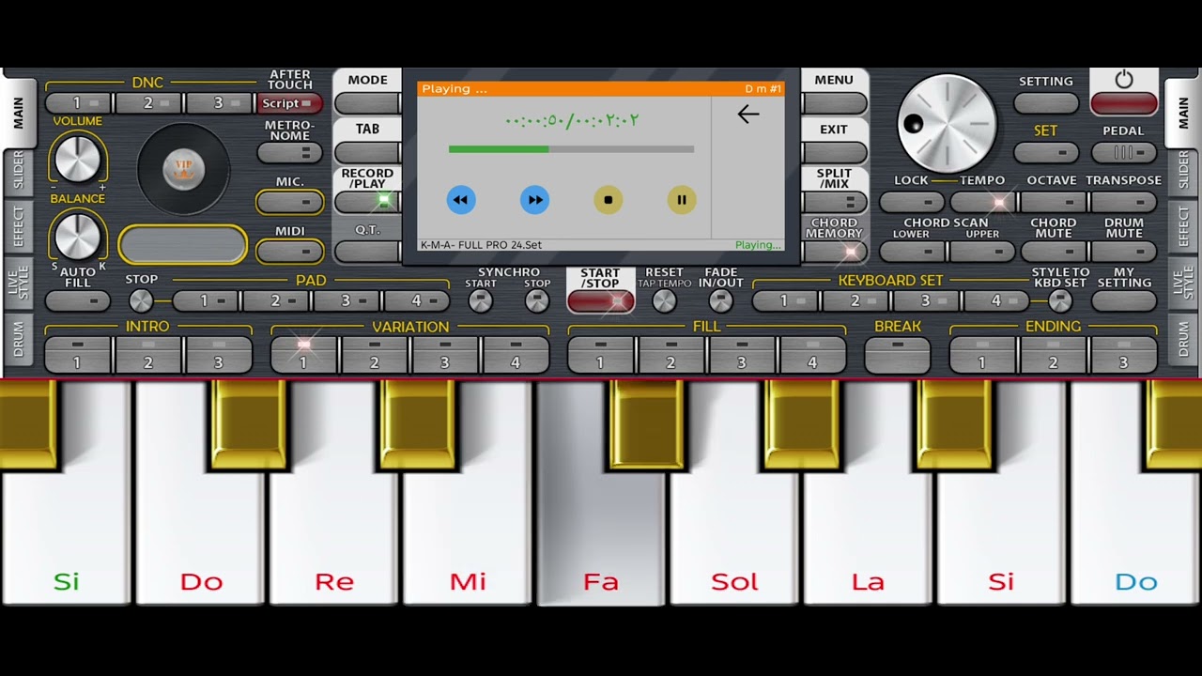1202x676 pixels.
Task: Toggle the MIC. button
Action: 289,202
